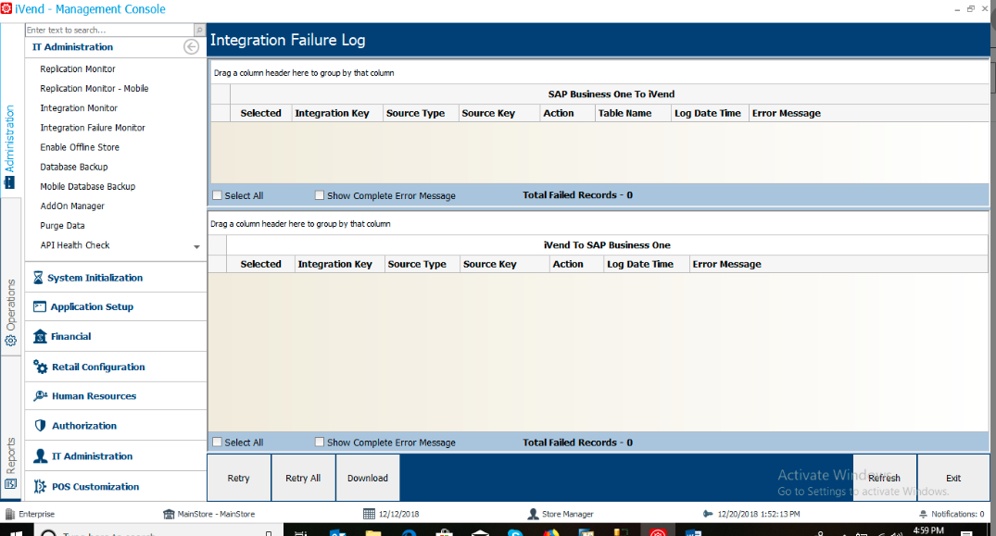Collapse navigation pane with the back arrow

point(191,47)
